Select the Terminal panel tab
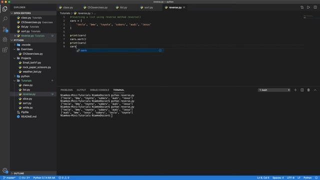Viewport: 320px width, 180px height. click(x=118, y=90)
